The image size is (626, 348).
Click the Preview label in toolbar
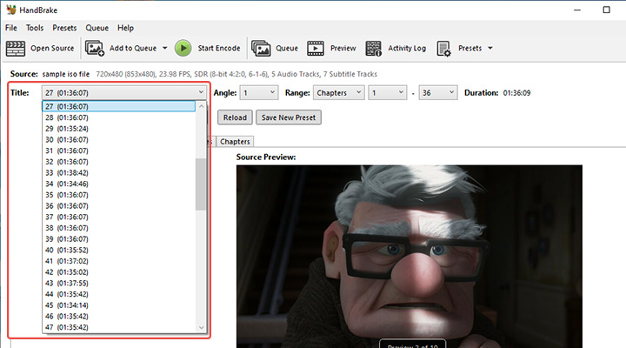(343, 49)
